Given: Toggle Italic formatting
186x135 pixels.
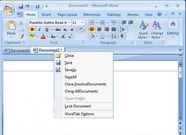Looking at the screenshot, I should (40, 29).
